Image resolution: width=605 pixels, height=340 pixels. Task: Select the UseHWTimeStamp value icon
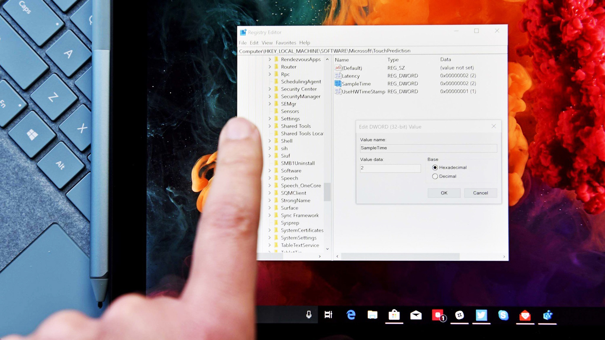click(x=338, y=91)
